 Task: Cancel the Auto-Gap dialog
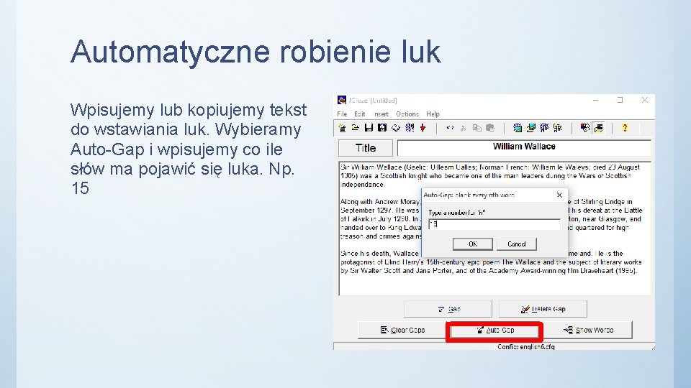pos(517,244)
